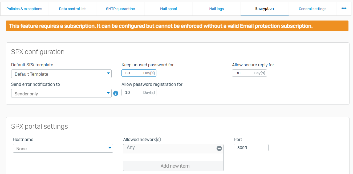Image resolution: width=353 pixels, height=174 pixels.
Task: Click the orange subscription warning banner
Action: [177, 26]
